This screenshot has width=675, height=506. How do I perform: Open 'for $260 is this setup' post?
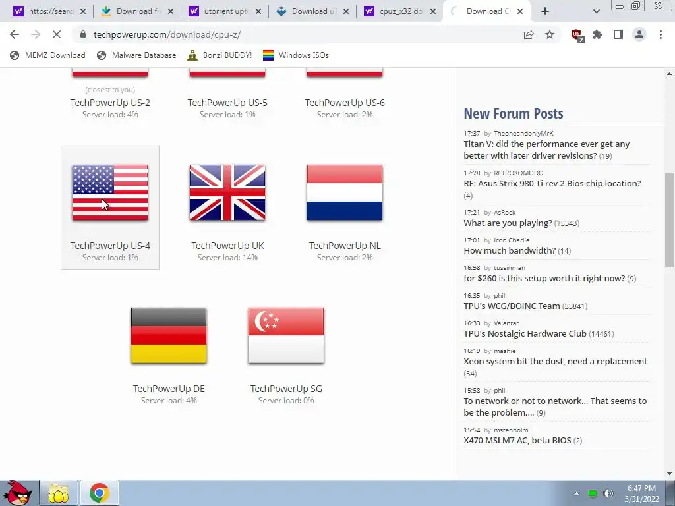coord(544,279)
